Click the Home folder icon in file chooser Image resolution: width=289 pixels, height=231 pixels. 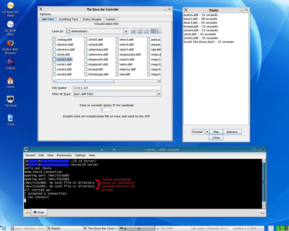coord(140,31)
